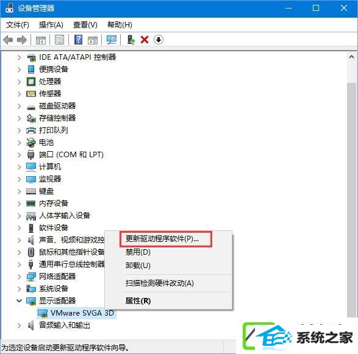The image size is (358, 354).
Task: Expand the 处理器 tree node
Action: [x=19, y=82]
